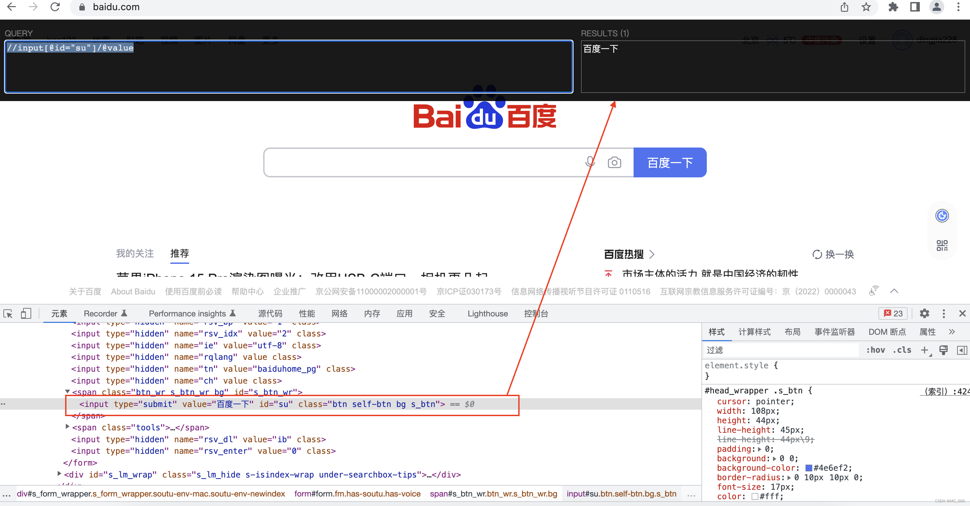Click the #4e6ef2 background-color swatch
The height and width of the screenshot is (506, 970).
click(x=809, y=468)
